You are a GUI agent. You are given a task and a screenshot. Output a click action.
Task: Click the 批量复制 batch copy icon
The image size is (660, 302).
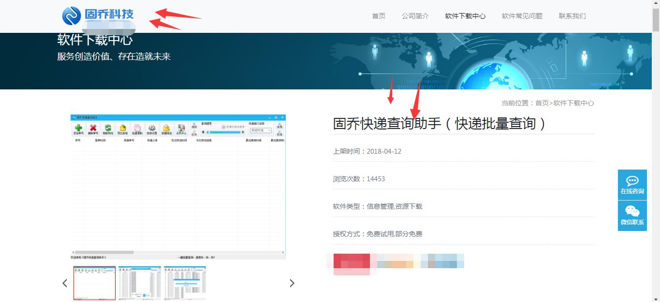click(x=137, y=128)
